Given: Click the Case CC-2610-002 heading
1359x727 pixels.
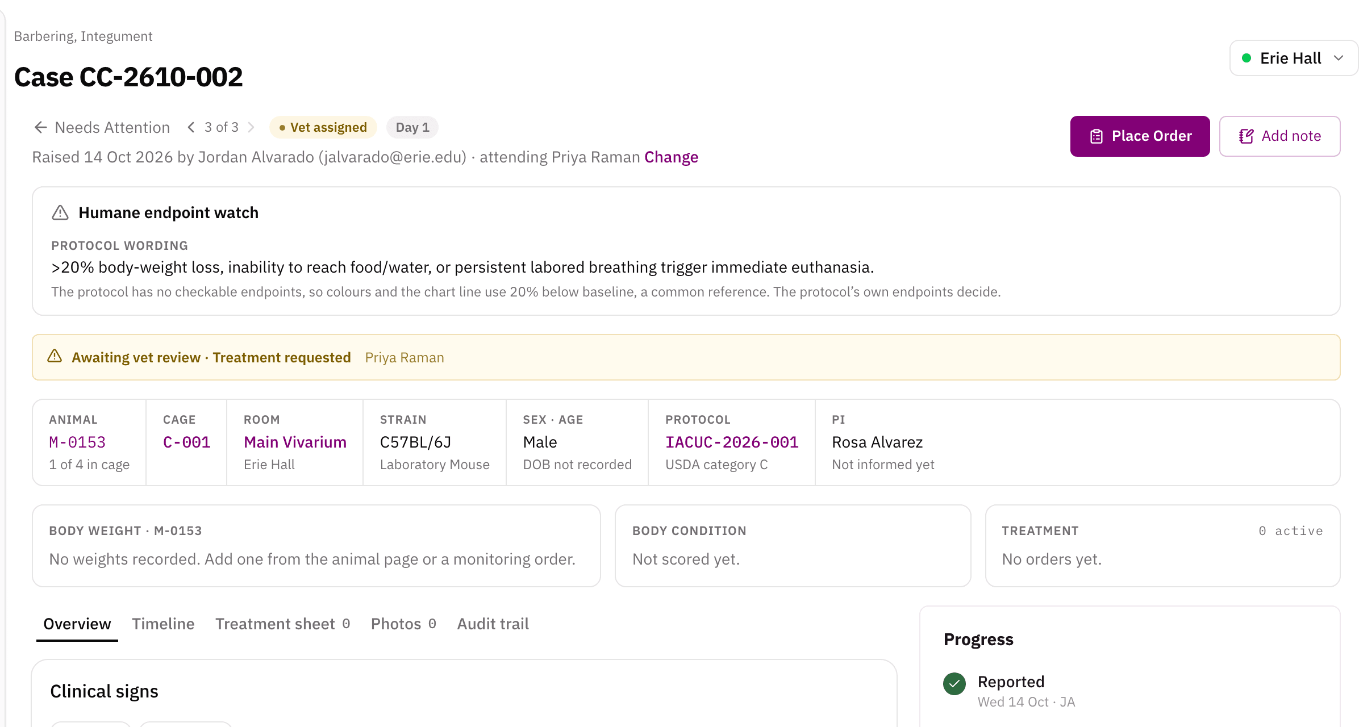Looking at the screenshot, I should pyautogui.click(x=128, y=77).
